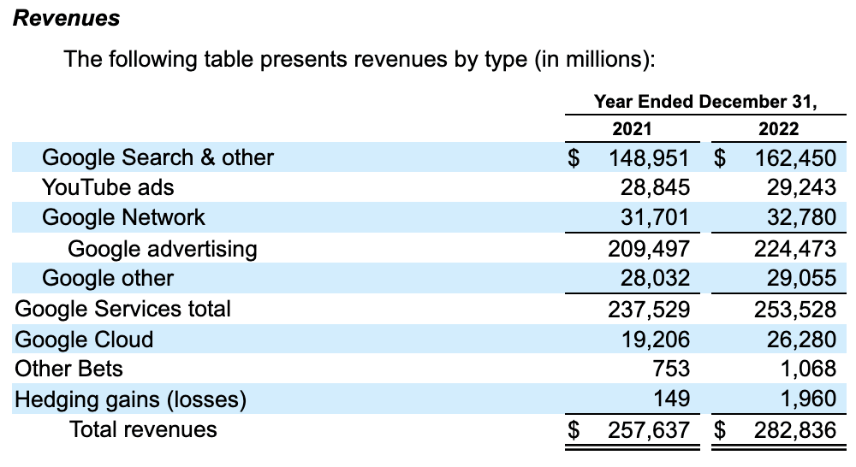Screen dimensions: 856x467
Task: Click the value 28,032
Action: click(655, 278)
